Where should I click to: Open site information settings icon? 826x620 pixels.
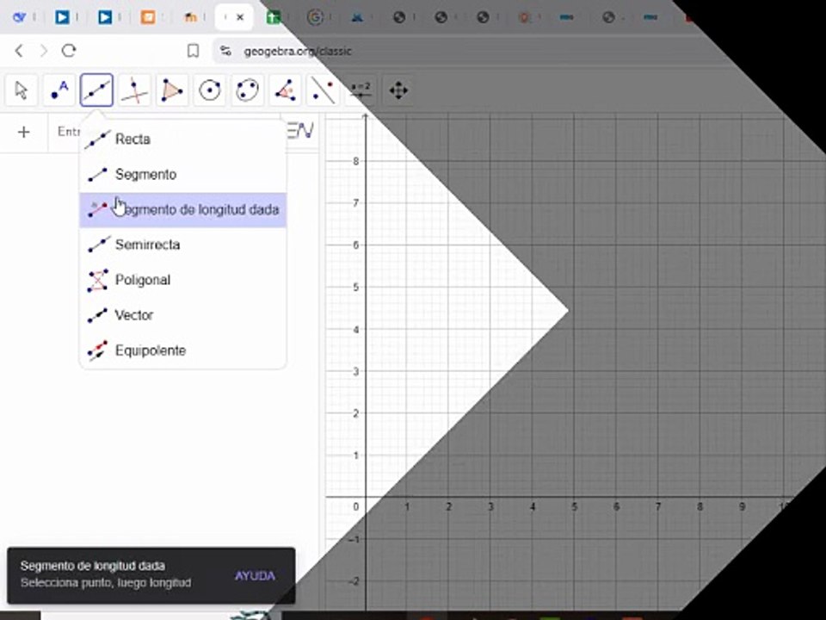tap(226, 51)
